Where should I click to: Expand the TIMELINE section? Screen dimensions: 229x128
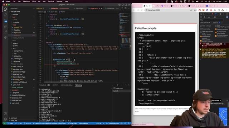click(14, 121)
